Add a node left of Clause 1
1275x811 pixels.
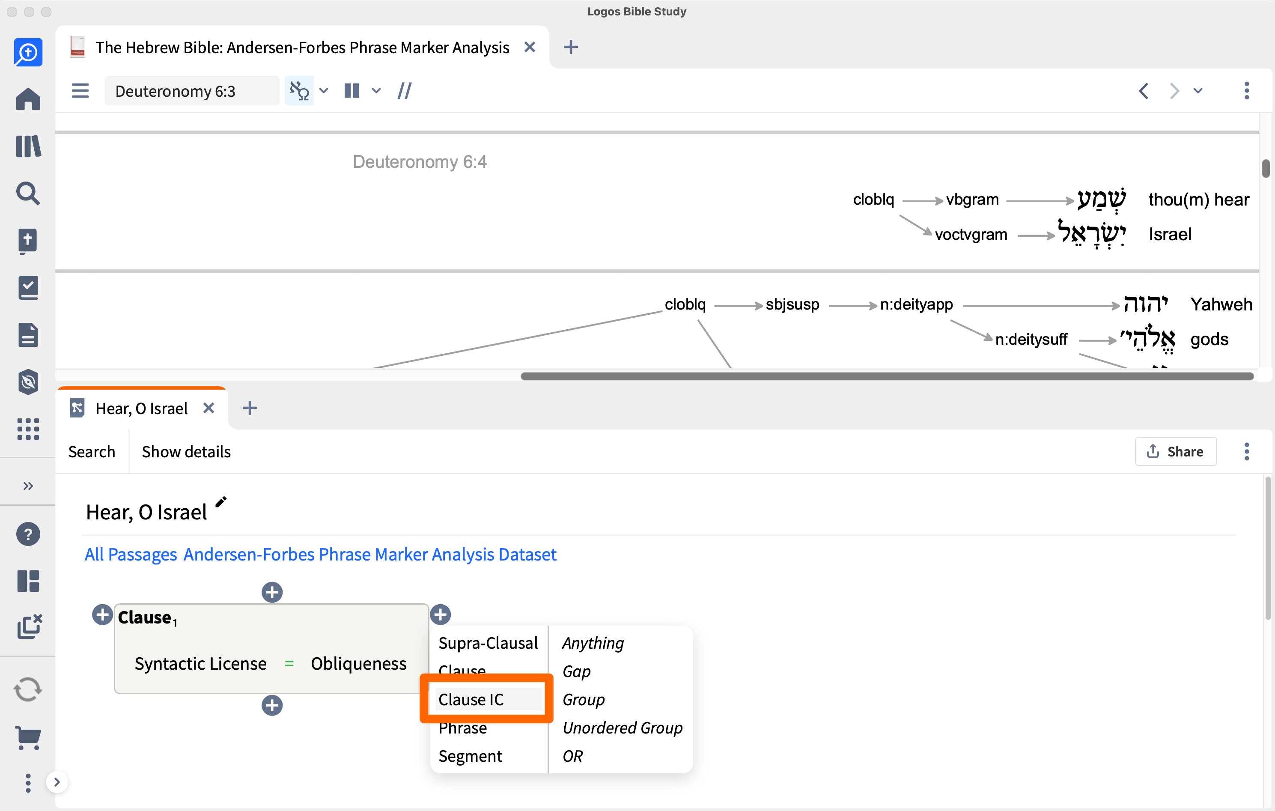click(x=102, y=615)
